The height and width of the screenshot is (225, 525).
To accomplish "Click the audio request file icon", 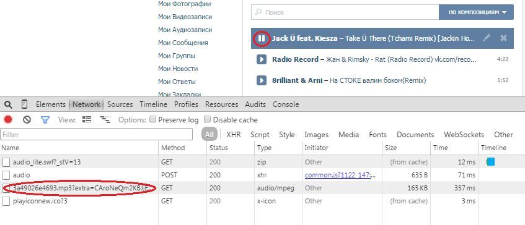I will pyautogui.click(x=6, y=175).
